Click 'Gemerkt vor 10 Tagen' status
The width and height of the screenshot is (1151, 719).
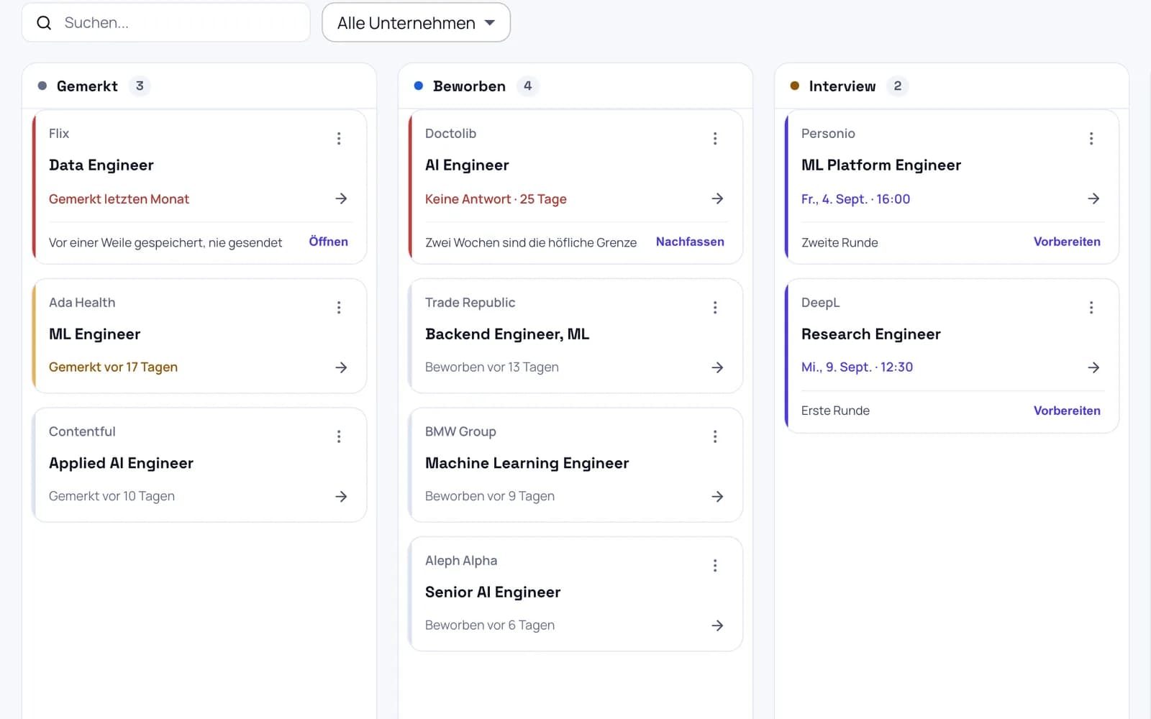click(112, 496)
